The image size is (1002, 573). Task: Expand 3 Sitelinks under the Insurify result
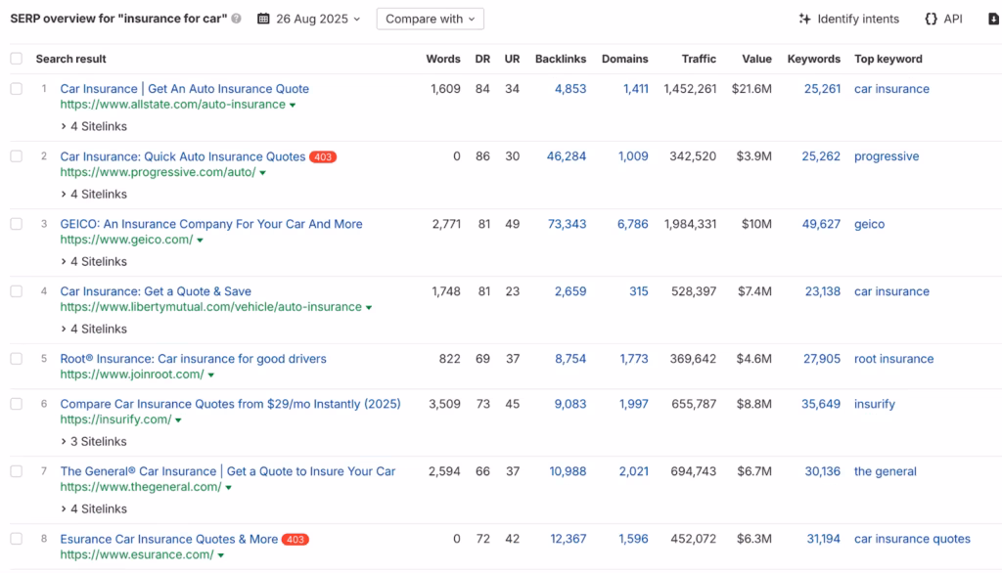coord(94,441)
